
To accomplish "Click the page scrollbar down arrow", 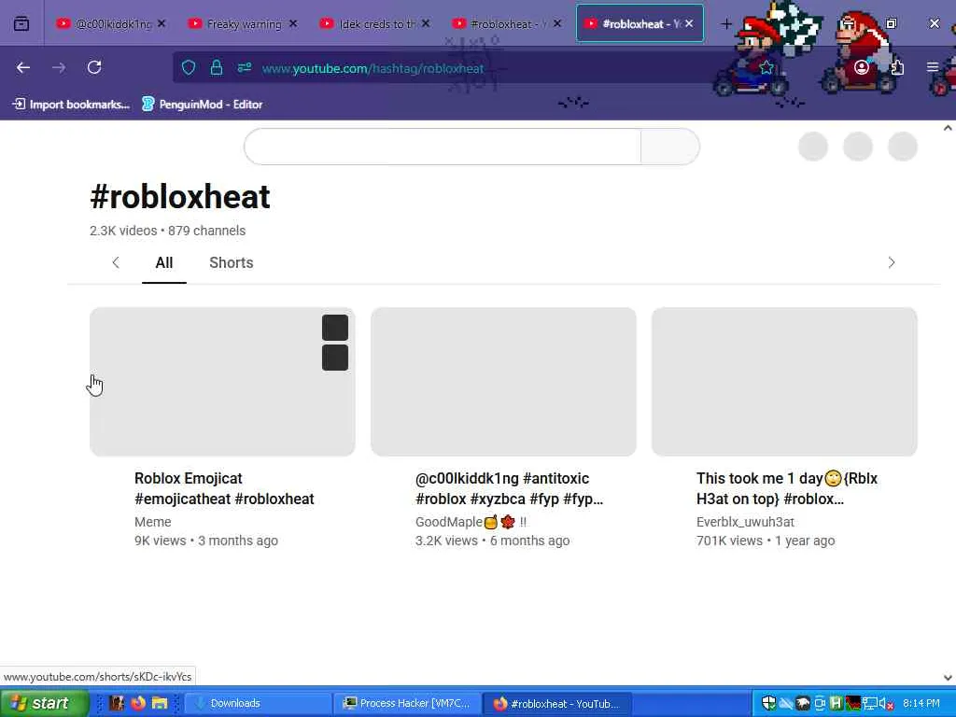I will (948, 678).
